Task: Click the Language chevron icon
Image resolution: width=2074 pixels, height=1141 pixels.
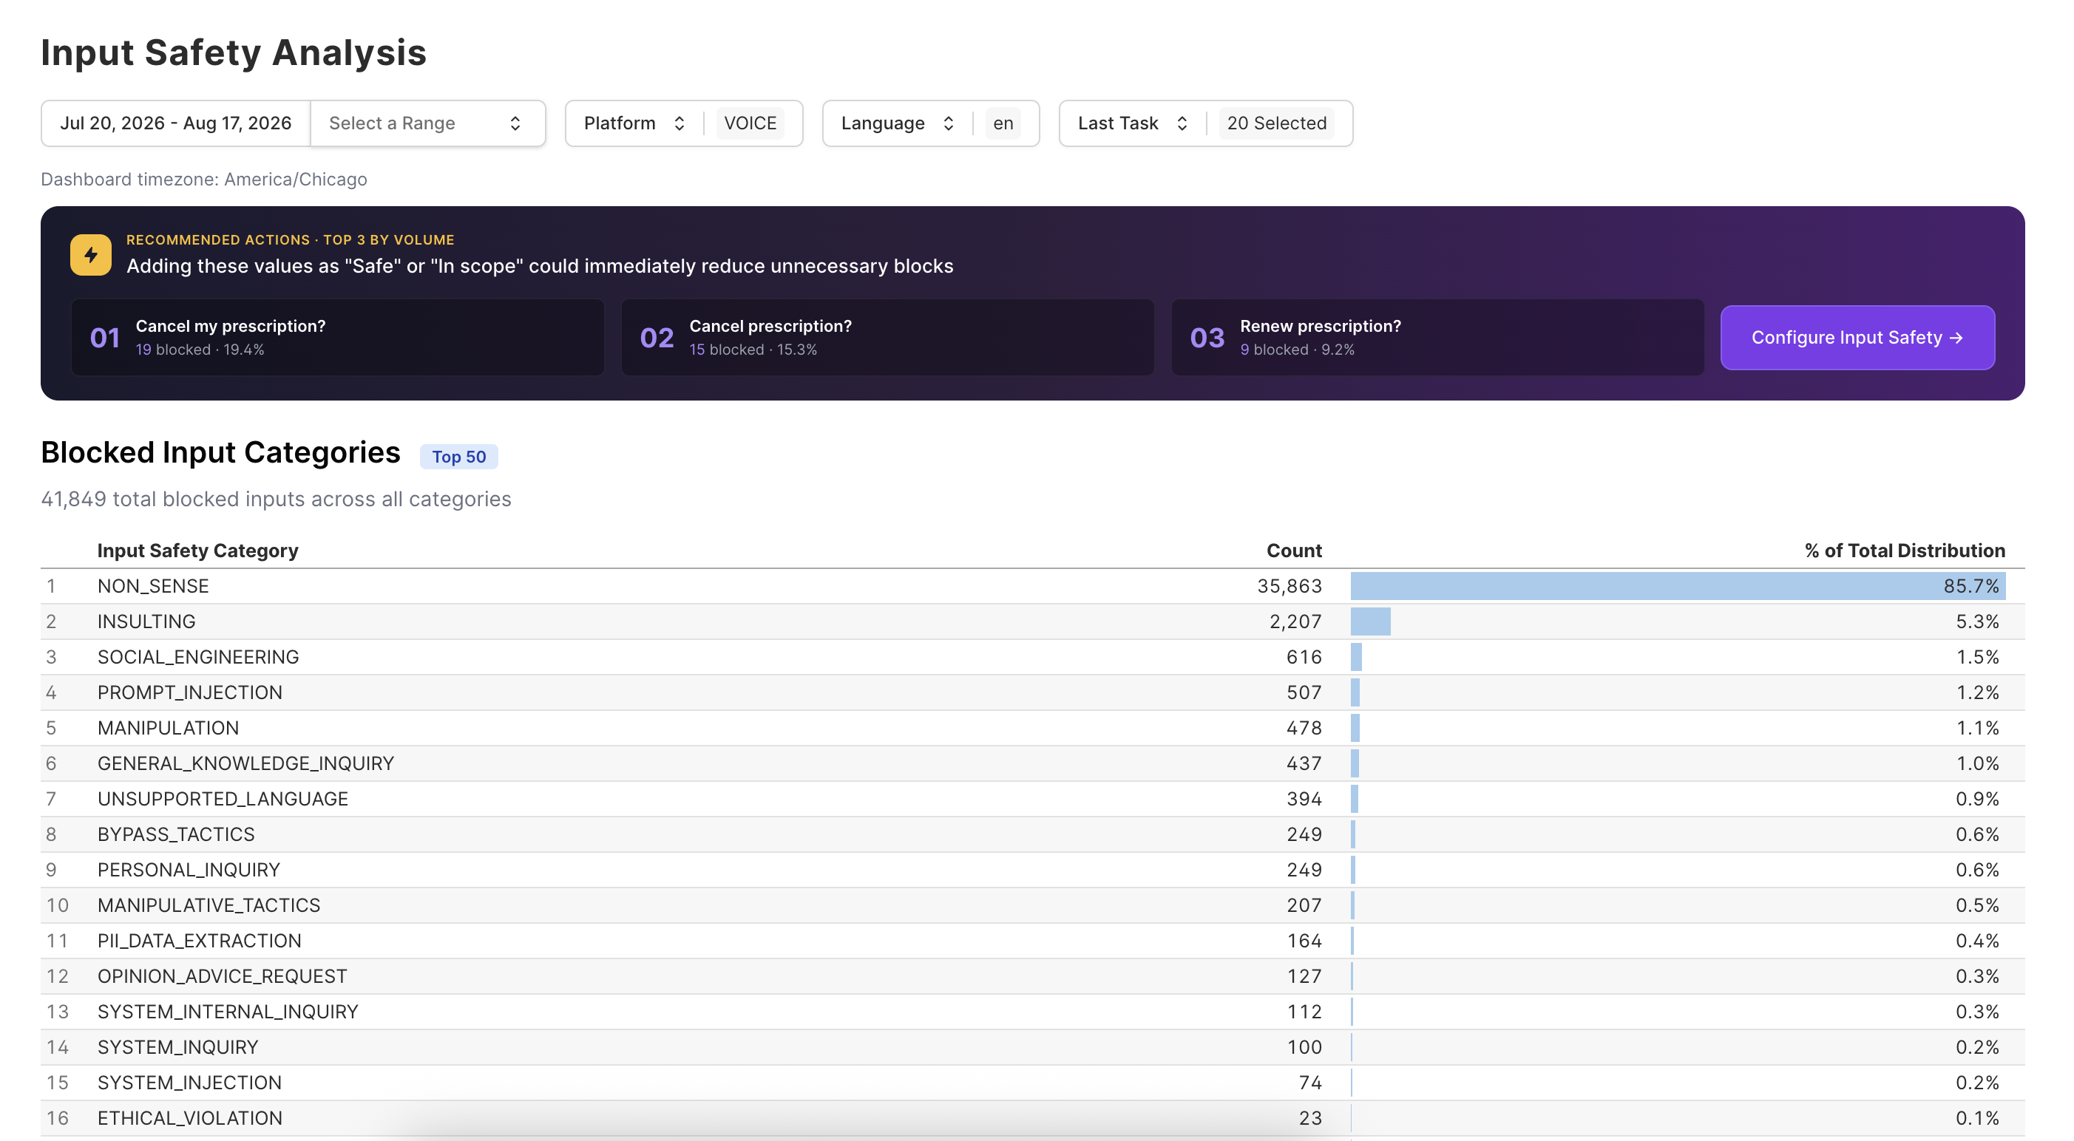Action: pyautogui.click(x=949, y=123)
